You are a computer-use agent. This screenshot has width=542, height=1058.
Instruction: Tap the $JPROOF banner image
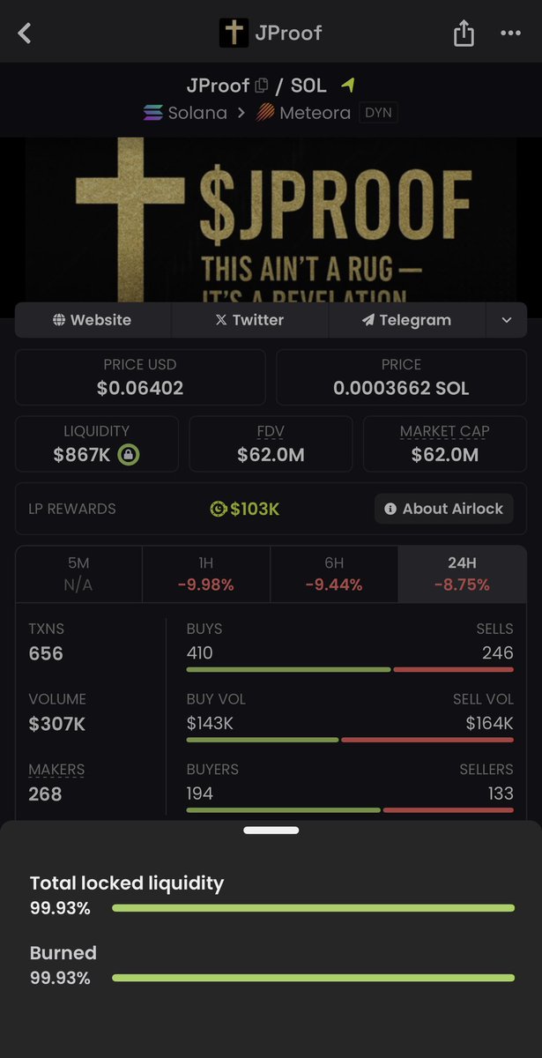271,219
